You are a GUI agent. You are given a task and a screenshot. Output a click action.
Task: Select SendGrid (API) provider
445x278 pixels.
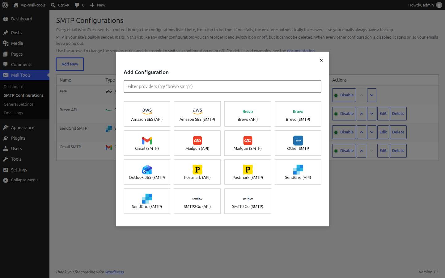tap(298, 172)
